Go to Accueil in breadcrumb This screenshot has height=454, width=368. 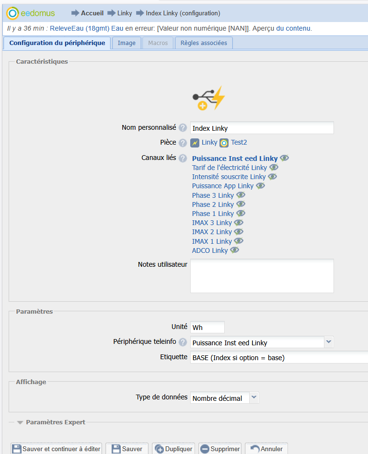click(x=92, y=13)
